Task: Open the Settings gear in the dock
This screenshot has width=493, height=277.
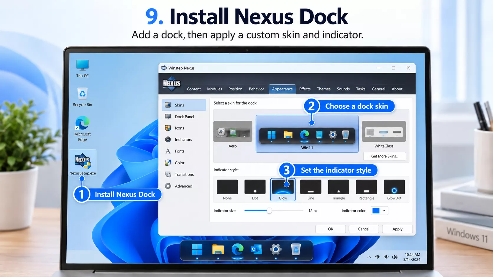Action: click(x=276, y=250)
